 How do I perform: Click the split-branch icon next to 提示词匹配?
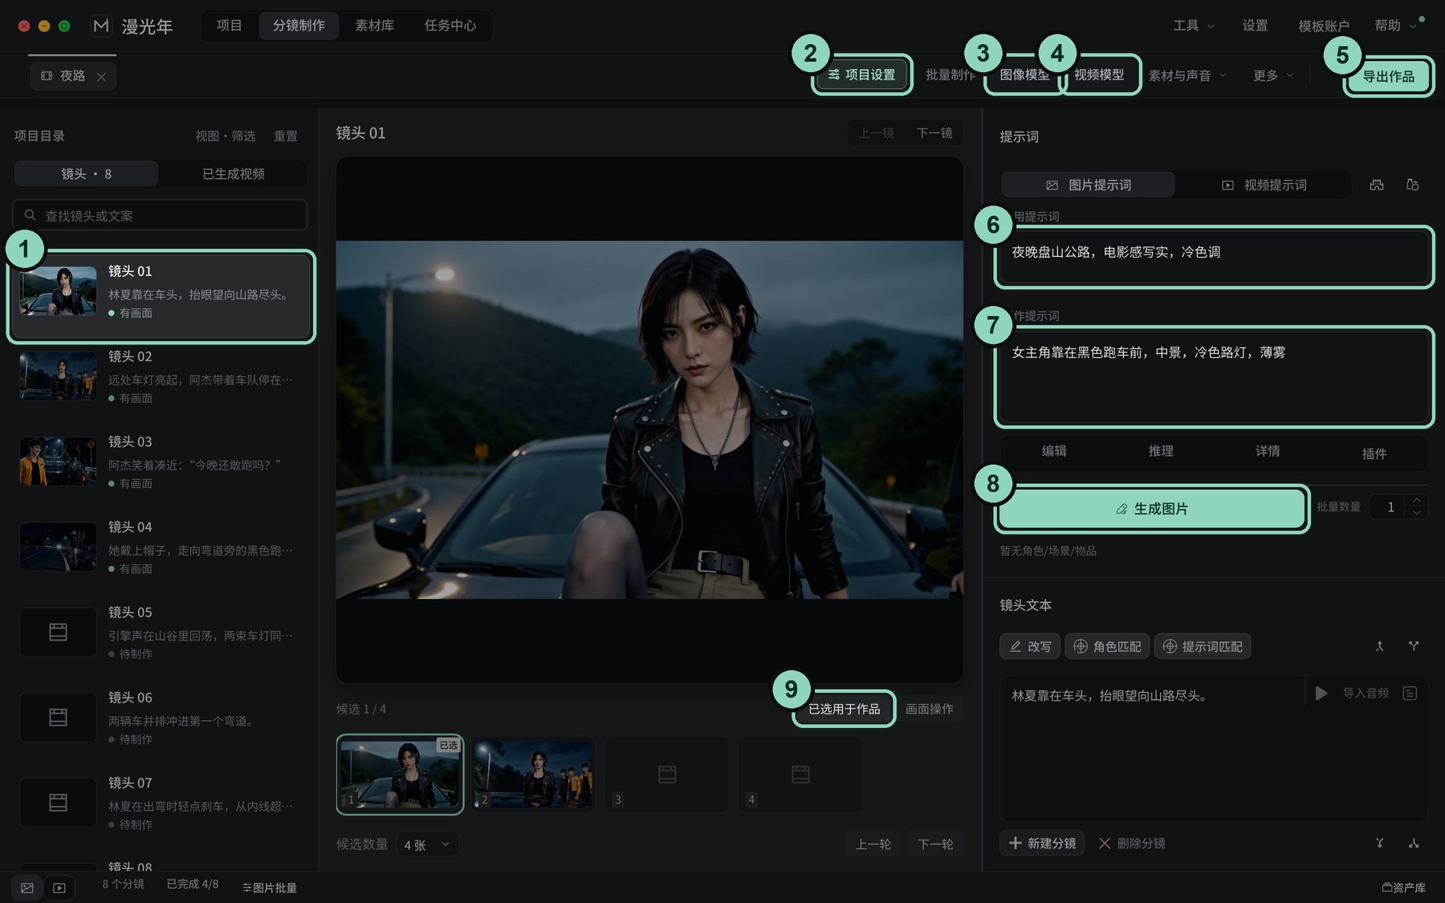1414,646
